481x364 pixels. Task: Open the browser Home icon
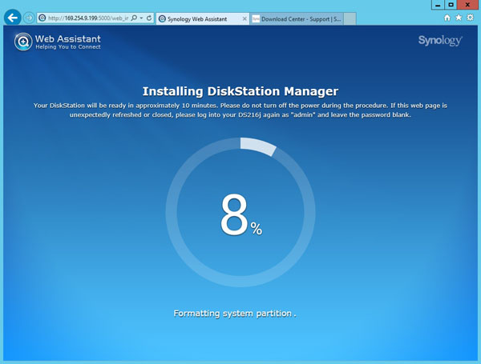447,18
